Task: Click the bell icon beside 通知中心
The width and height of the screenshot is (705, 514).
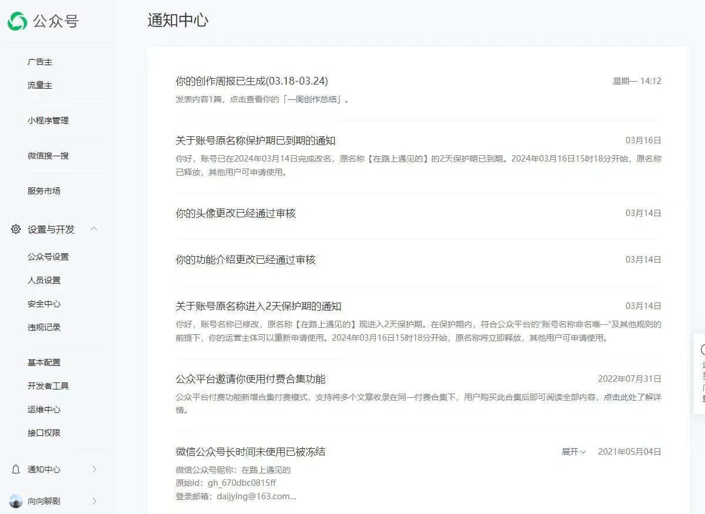Action: click(x=16, y=469)
